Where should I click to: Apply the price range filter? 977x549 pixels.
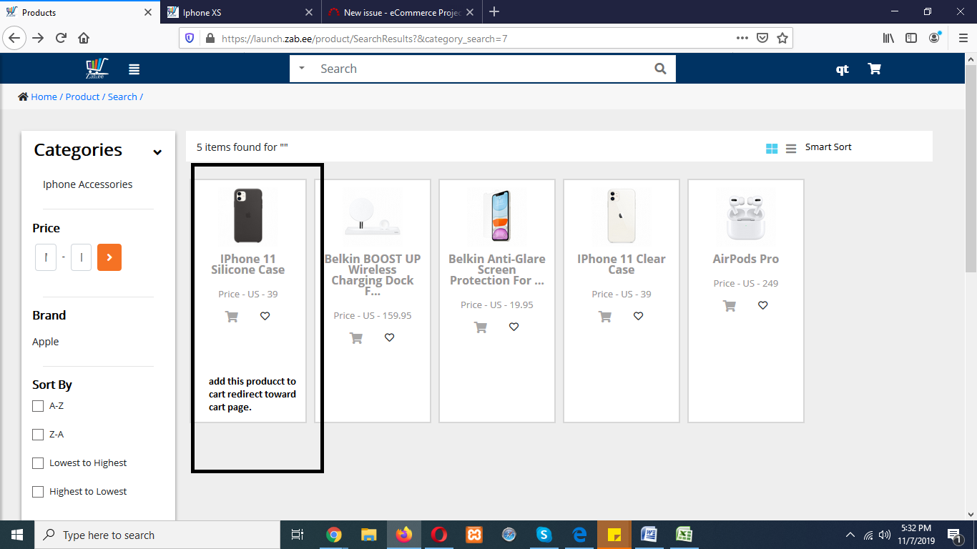(x=109, y=257)
